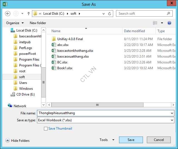Sort files by the Date modified column
Viewport: 178px width, 149px height.
[x=134, y=31]
